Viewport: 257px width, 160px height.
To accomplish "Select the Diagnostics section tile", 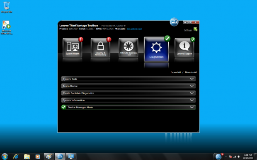I will [156, 49].
